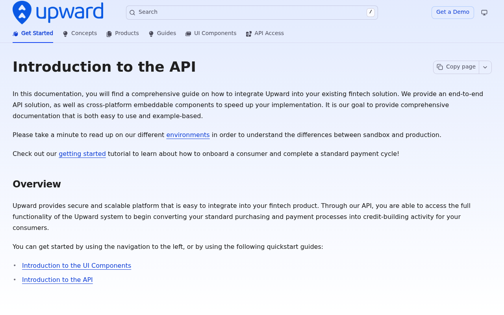Click the Get Started waving hand icon
This screenshot has height=315, width=504.
tap(15, 34)
